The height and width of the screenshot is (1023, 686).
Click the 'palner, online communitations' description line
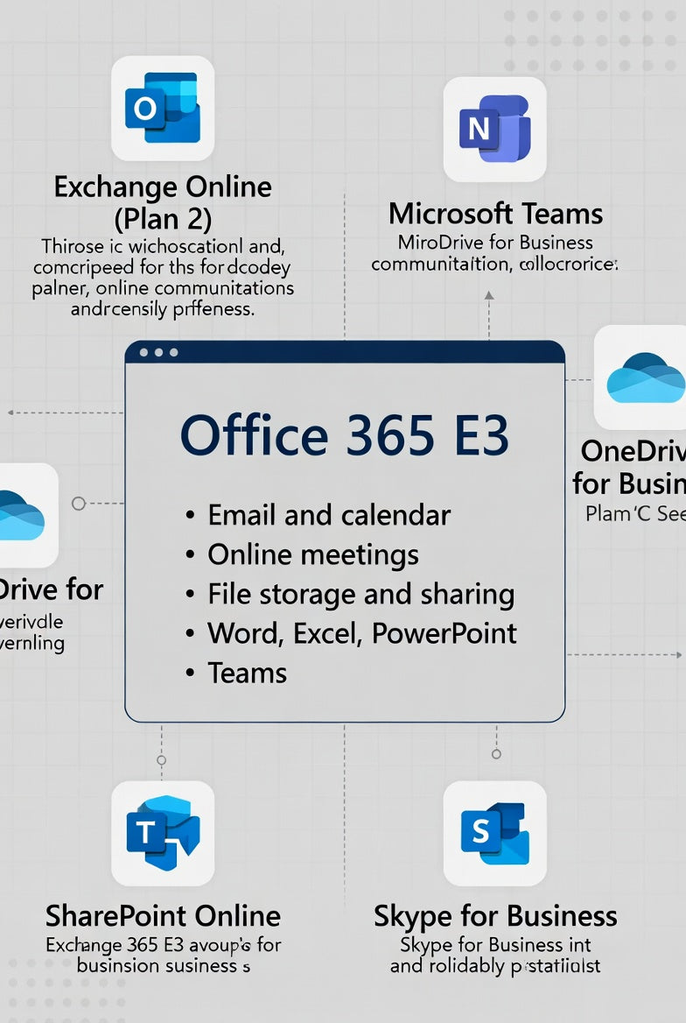click(x=163, y=287)
